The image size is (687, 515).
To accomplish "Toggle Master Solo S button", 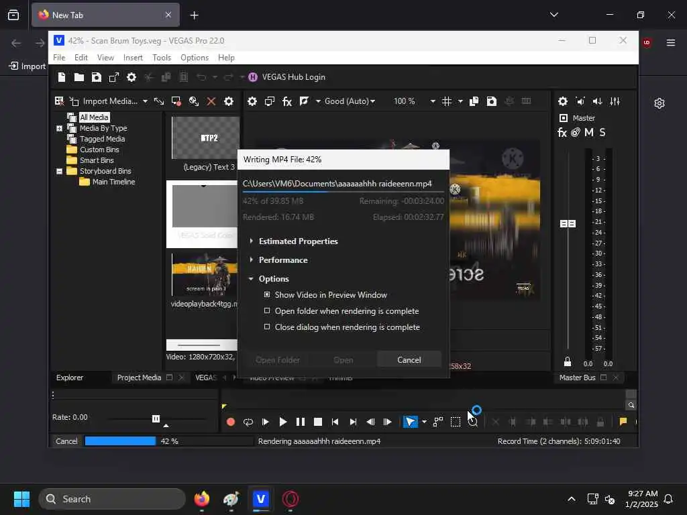I will click(x=602, y=133).
